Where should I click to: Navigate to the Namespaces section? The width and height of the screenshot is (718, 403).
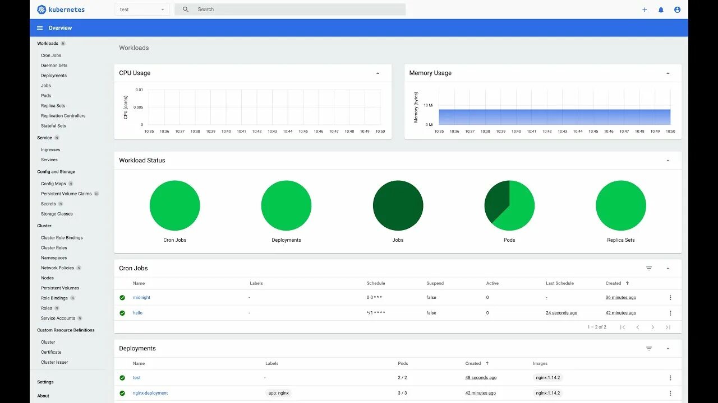53,257
